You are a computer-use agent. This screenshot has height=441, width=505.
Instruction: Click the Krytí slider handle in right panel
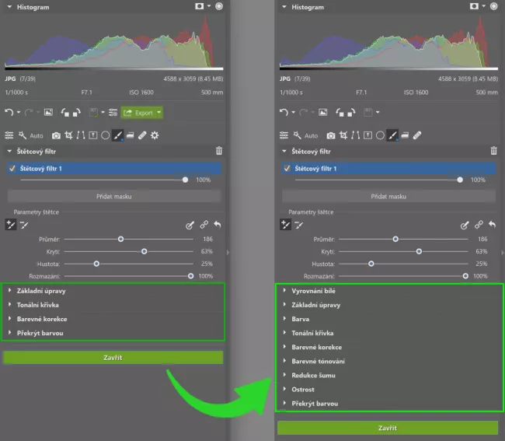point(419,251)
